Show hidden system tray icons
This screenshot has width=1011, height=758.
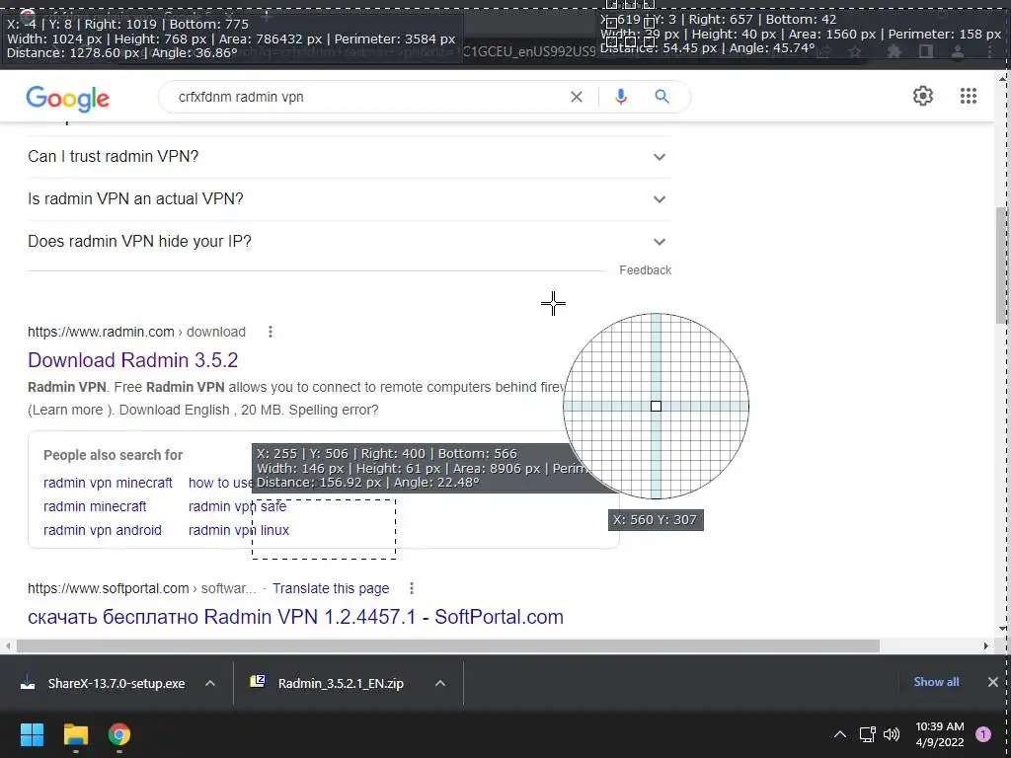840,734
